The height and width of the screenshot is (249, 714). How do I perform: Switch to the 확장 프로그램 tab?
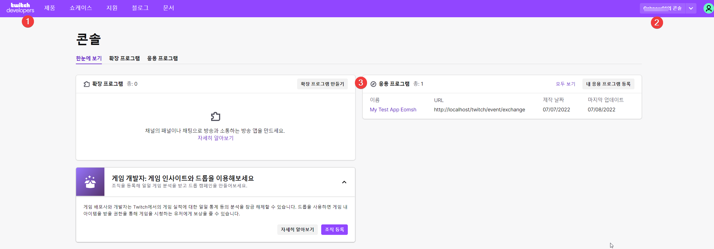(124, 58)
